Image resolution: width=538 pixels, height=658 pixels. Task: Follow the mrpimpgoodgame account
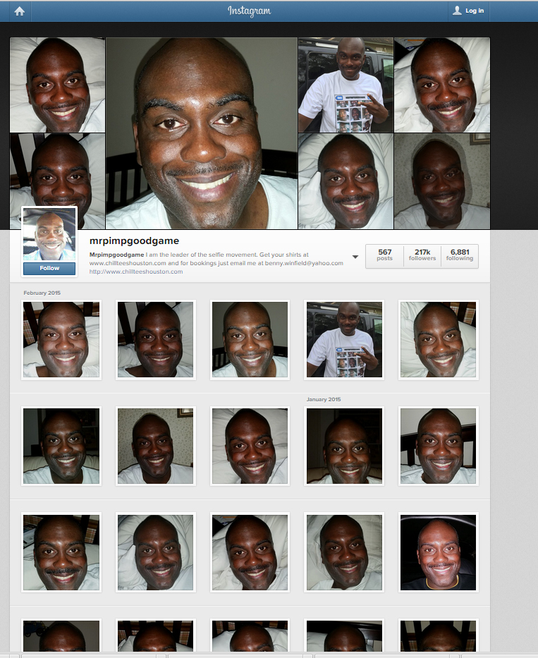point(49,268)
